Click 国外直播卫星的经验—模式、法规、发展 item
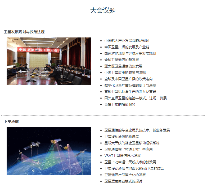Viewport: 207px width, 187px height. [x=136, y=98]
